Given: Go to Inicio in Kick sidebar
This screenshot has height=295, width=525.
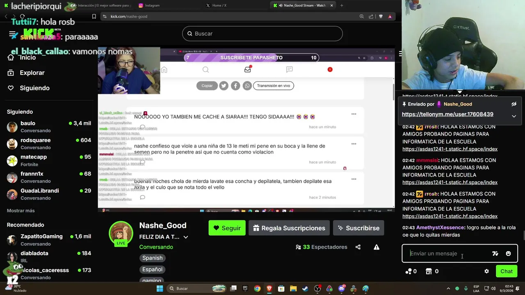Looking at the screenshot, I should (27, 57).
